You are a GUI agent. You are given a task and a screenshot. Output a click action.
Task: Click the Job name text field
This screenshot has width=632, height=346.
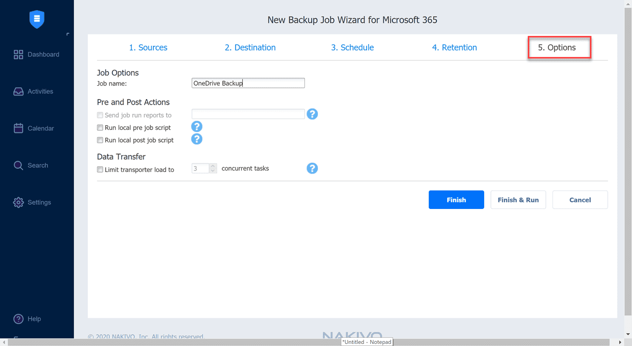[248, 83]
